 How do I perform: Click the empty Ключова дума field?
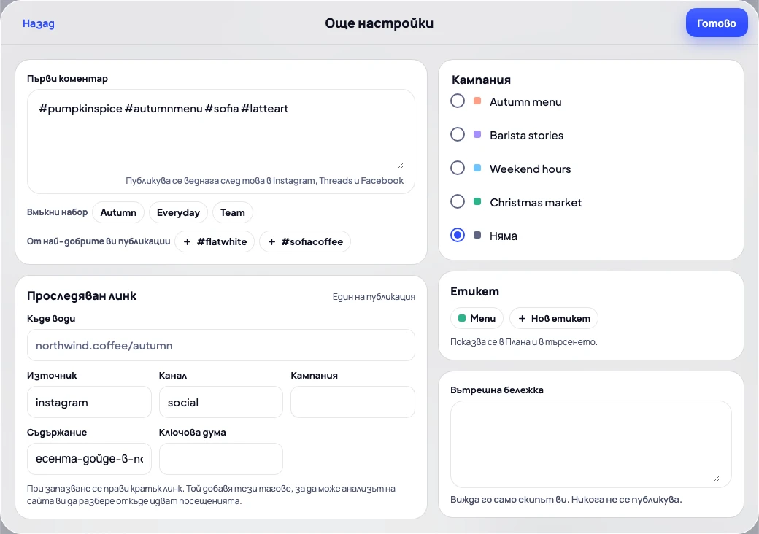click(x=220, y=459)
